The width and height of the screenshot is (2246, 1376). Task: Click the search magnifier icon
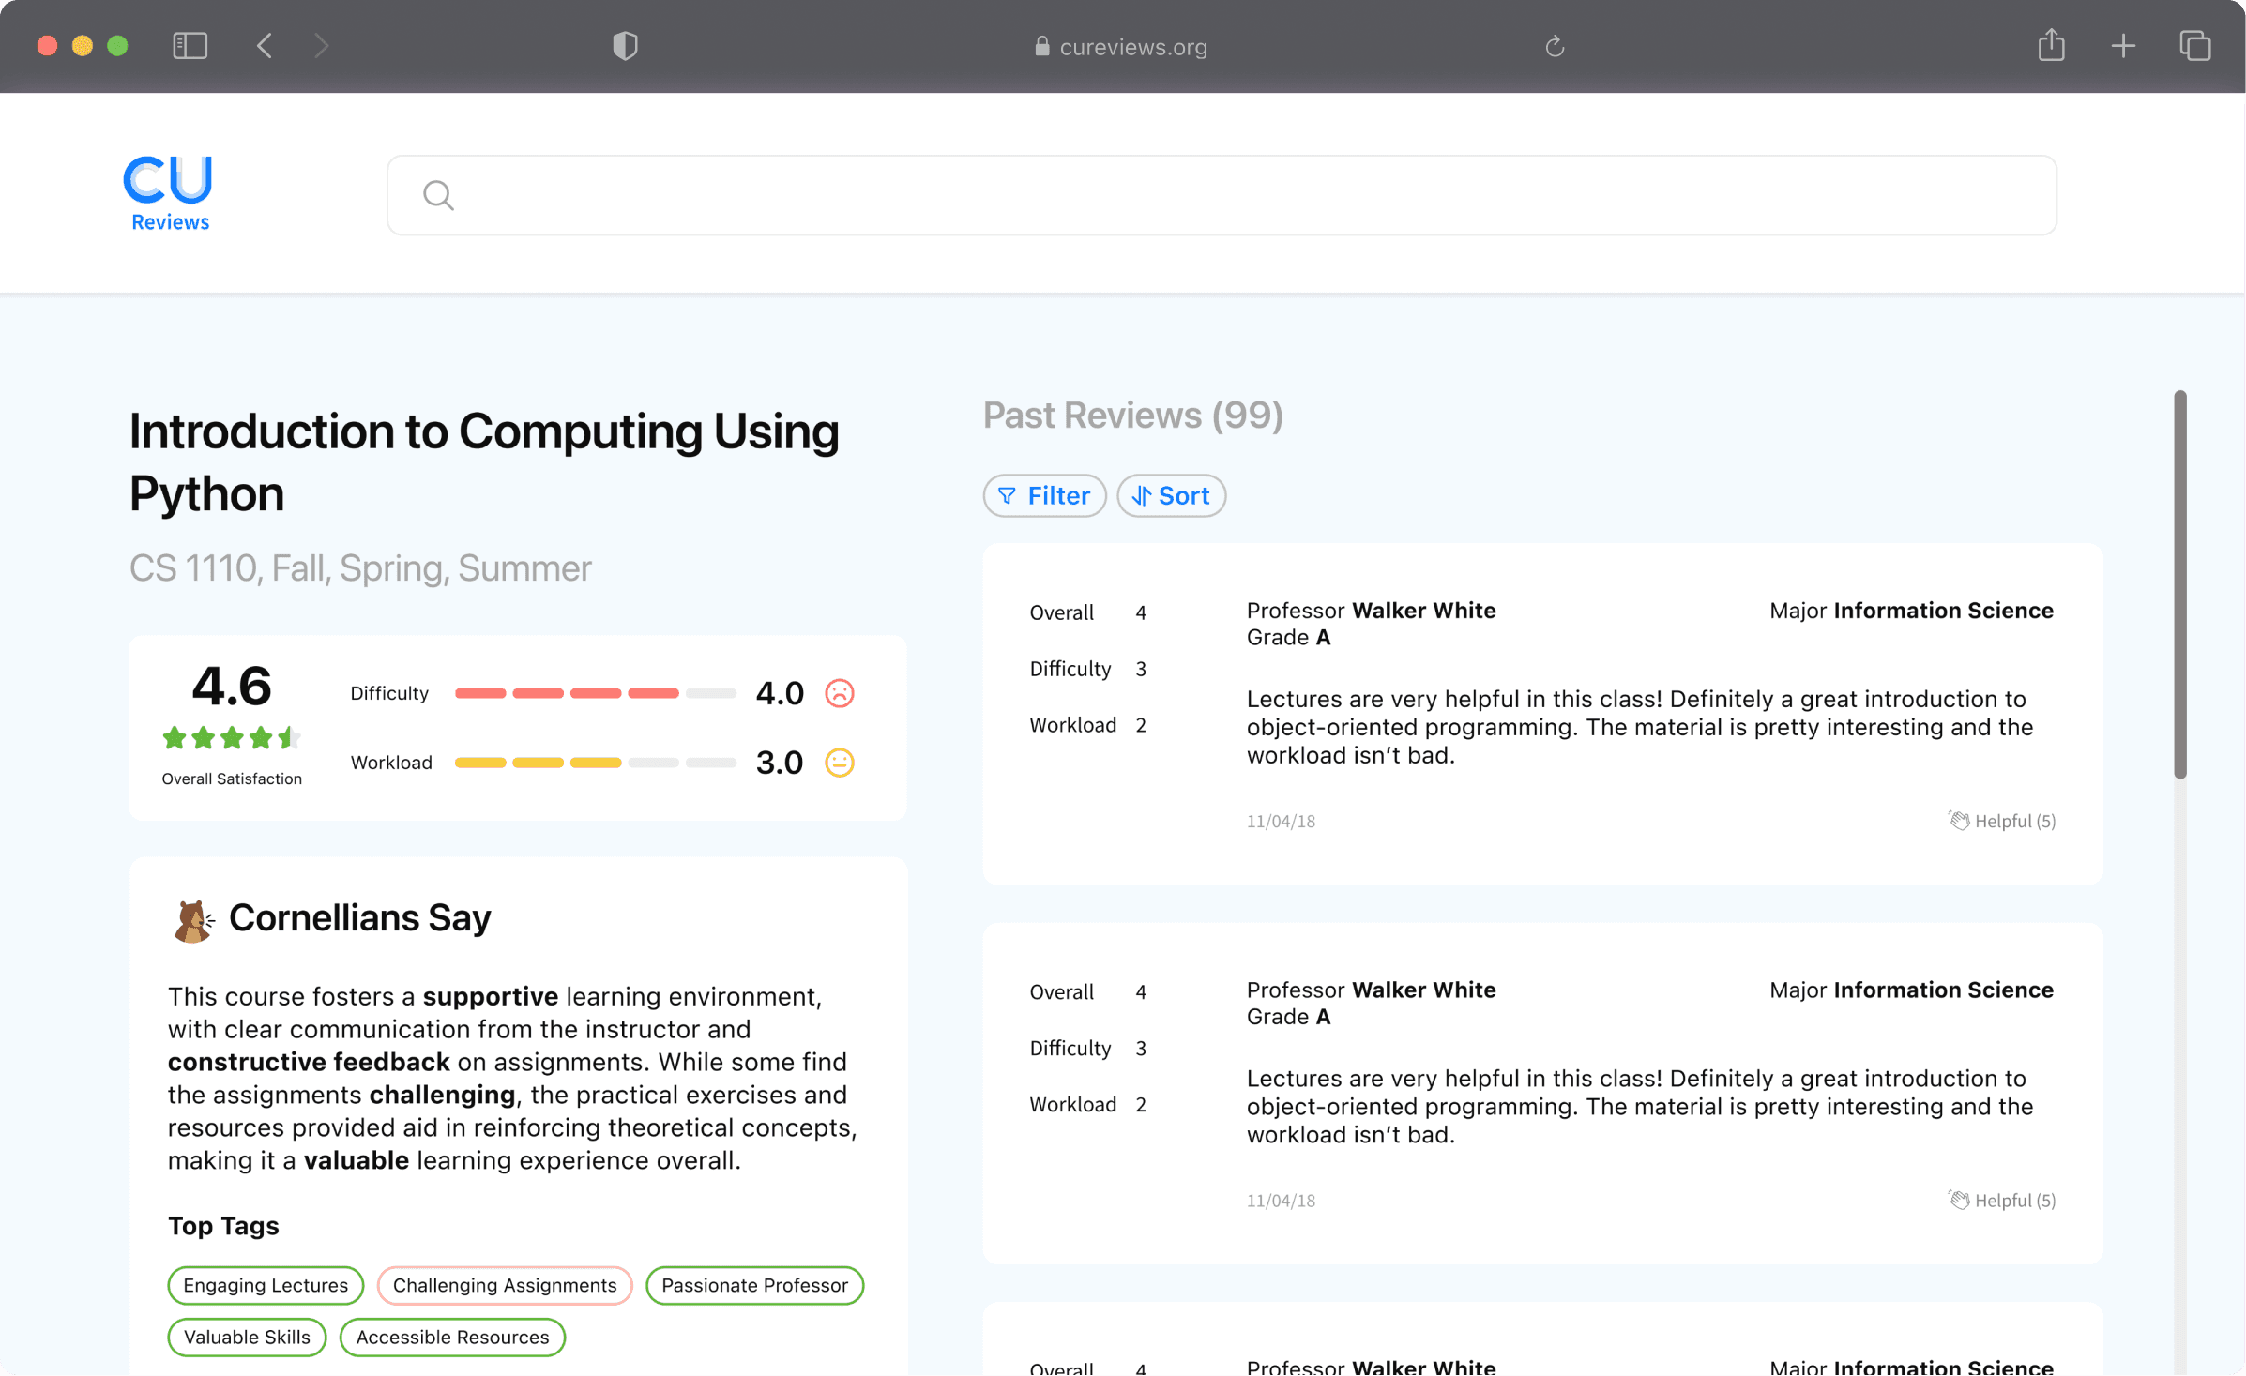pos(438,195)
